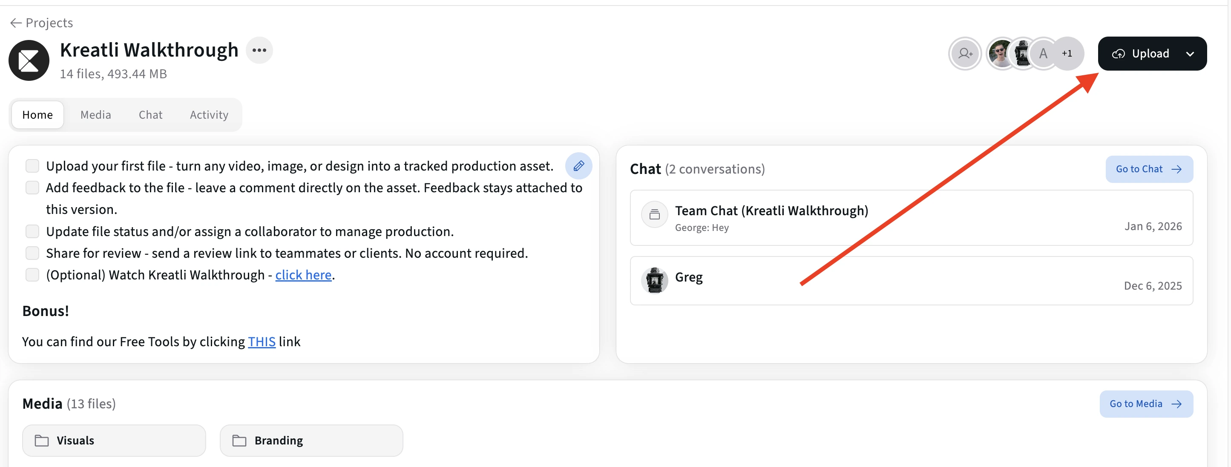
Task: Open the Branding folder
Action: tap(311, 440)
